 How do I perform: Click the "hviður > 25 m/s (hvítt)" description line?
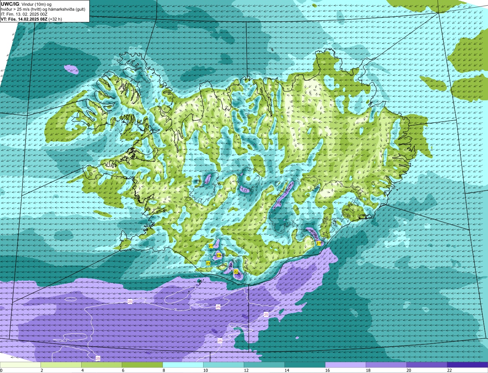coord(43,9)
